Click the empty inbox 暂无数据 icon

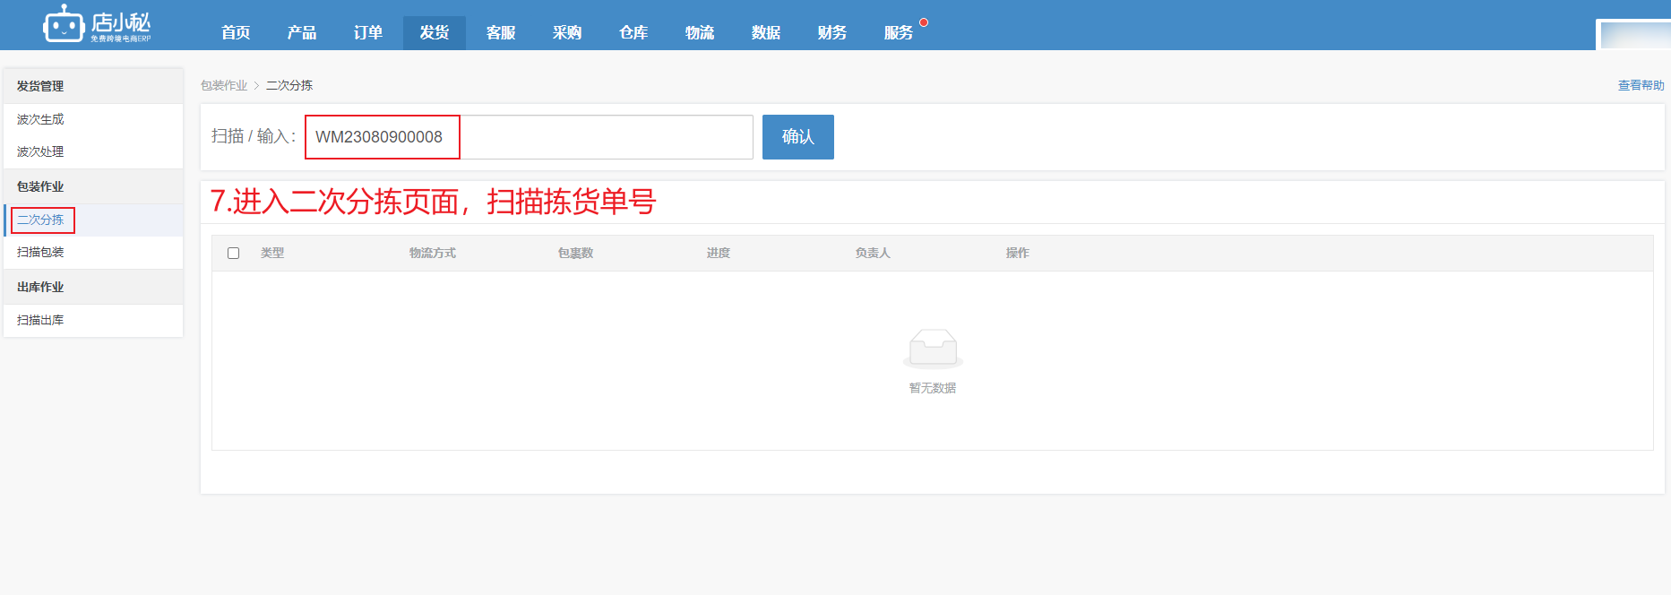coord(933,349)
